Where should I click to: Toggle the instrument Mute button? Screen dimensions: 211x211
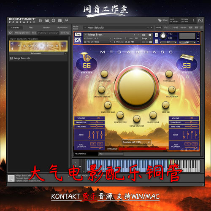pos(156,41)
